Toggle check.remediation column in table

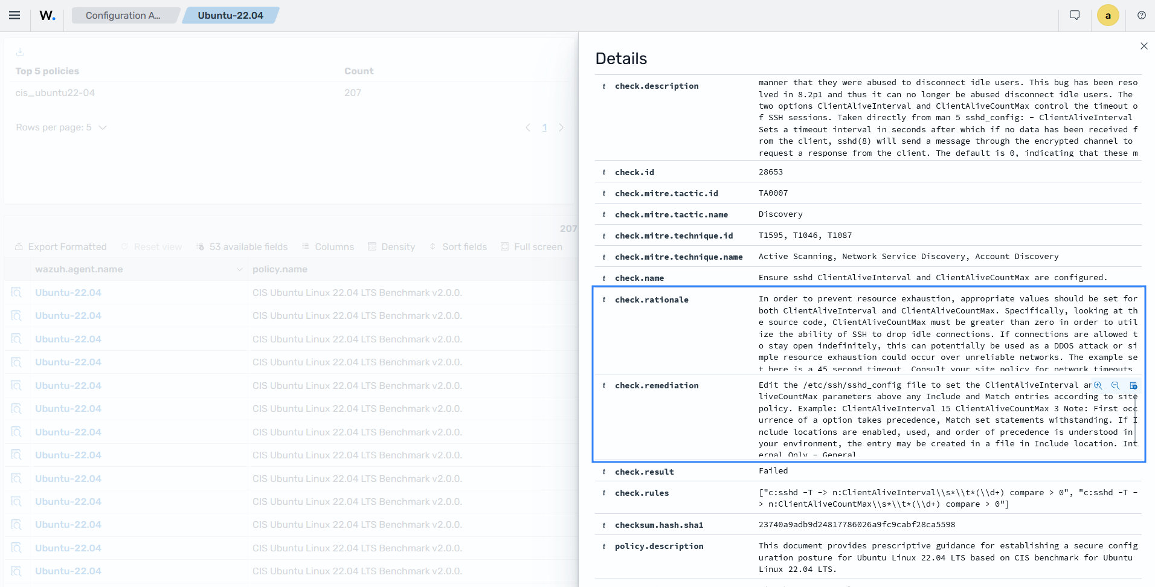click(x=1133, y=385)
